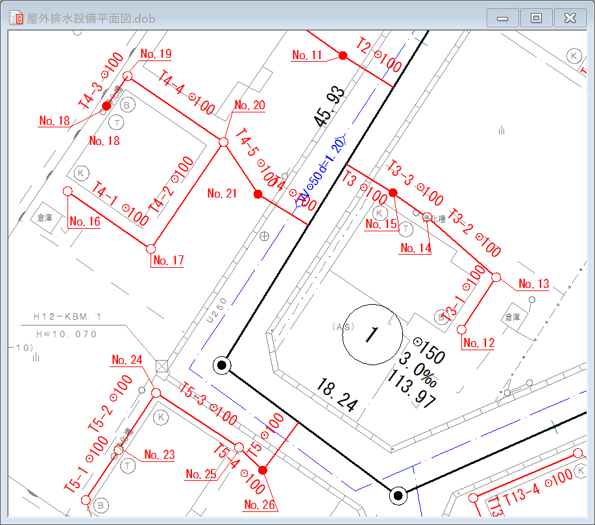This screenshot has height=525, width=595.
Task: Pick the open circle node at No. 13
Action: click(x=496, y=277)
